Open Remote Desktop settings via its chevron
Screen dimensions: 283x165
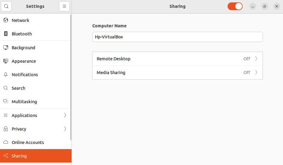click(256, 59)
